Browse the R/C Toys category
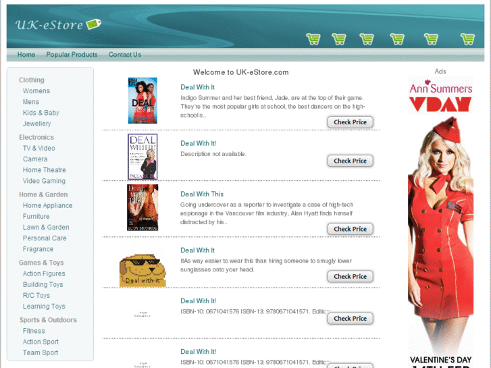The height and width of the screenshot is (368, 491). click(36, 296)
